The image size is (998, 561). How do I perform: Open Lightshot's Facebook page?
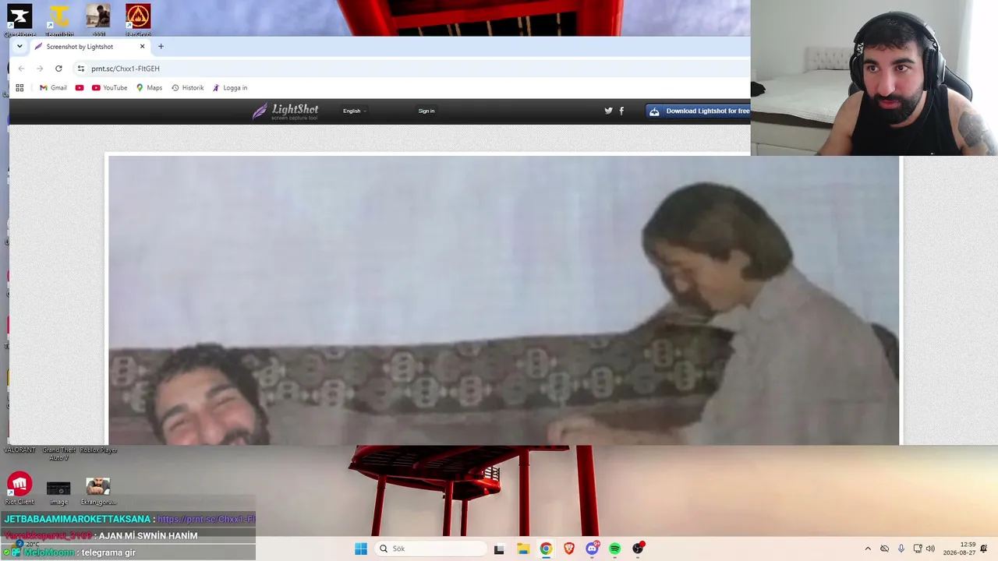[x=621, y=111]
